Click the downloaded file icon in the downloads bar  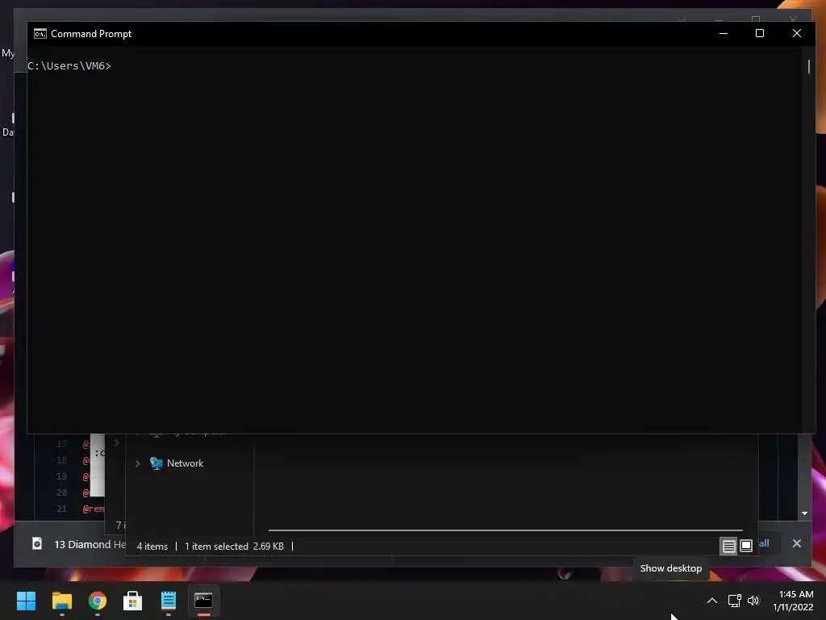point(37,543)
